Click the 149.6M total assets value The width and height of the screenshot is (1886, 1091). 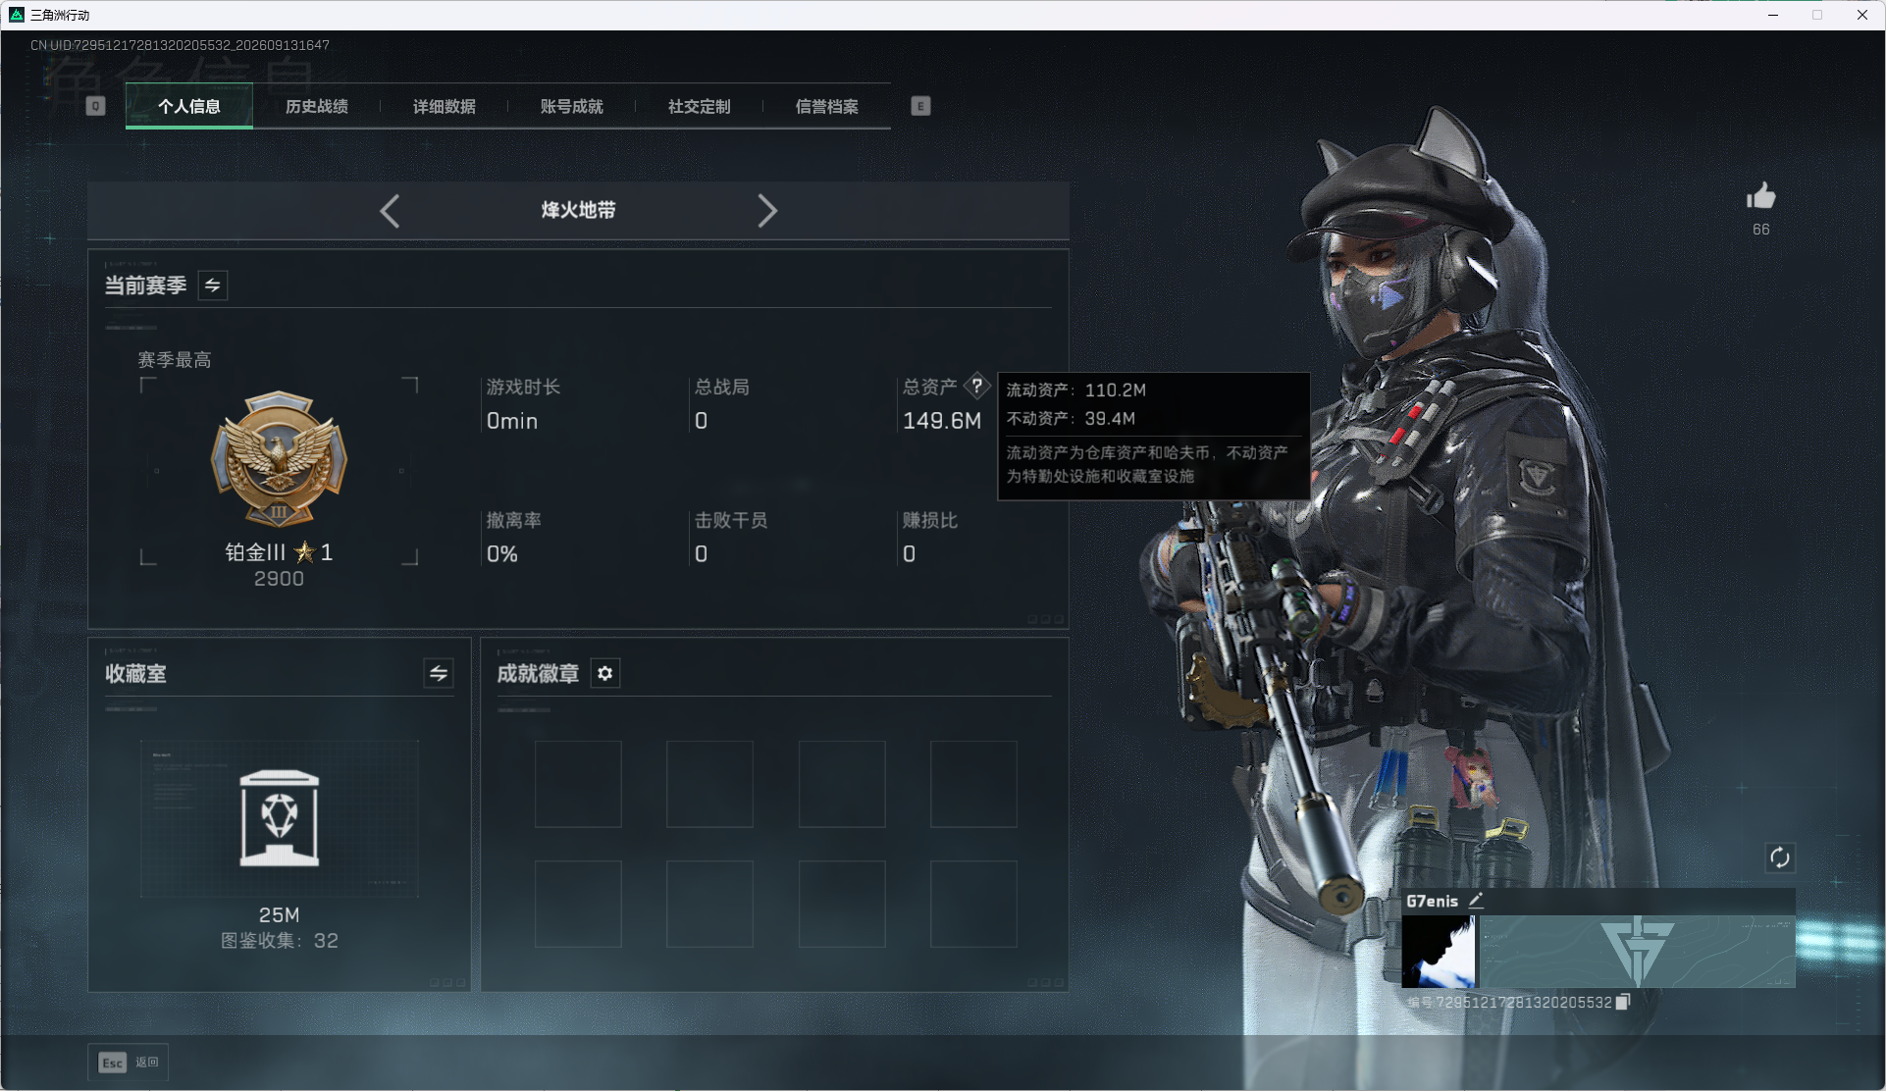tap(942, 421)
